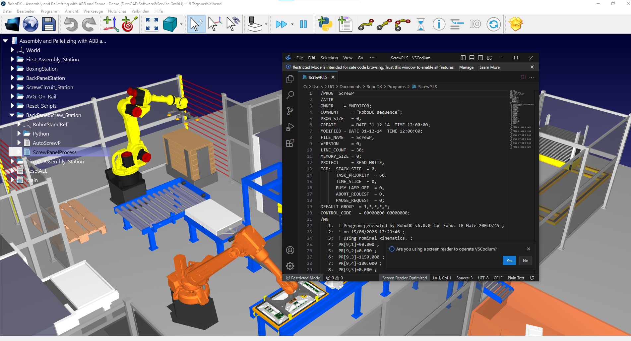
Task: Open a station file with the folder icon
Action: coord(12,24)
